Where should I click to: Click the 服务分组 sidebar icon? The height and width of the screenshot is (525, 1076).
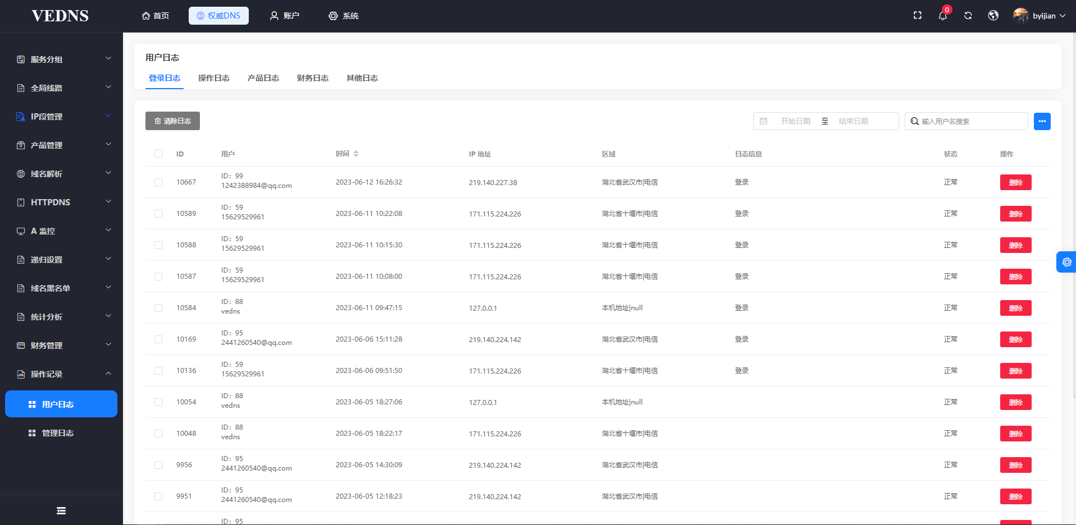[21, 59]
